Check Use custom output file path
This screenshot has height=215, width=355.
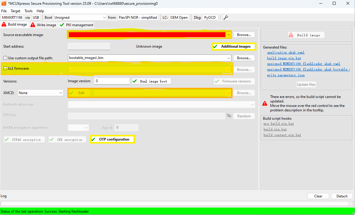click(x=5, y=58)
